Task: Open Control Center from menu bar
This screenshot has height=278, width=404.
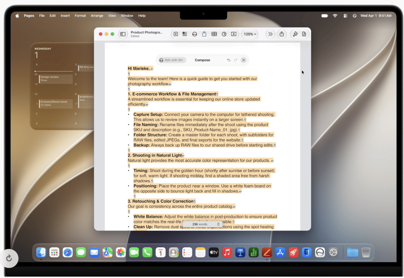Action: tap(345, 16)
